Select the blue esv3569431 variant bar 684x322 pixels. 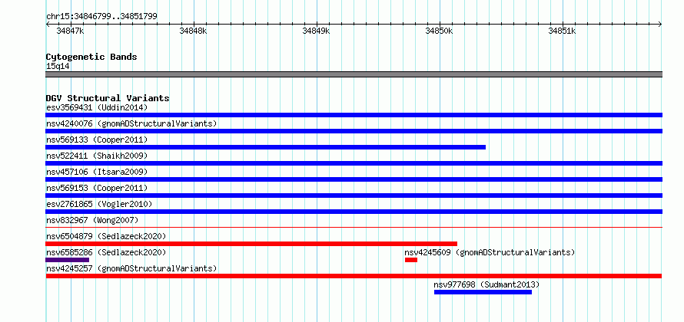pyautogui.click(x=354, y=115)
